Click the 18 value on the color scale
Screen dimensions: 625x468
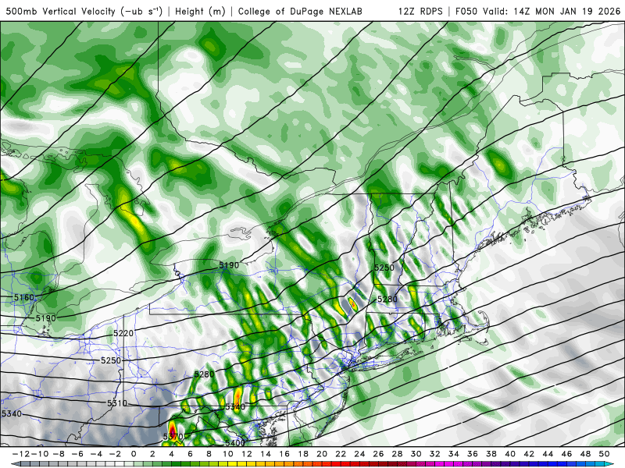[303, 454]
